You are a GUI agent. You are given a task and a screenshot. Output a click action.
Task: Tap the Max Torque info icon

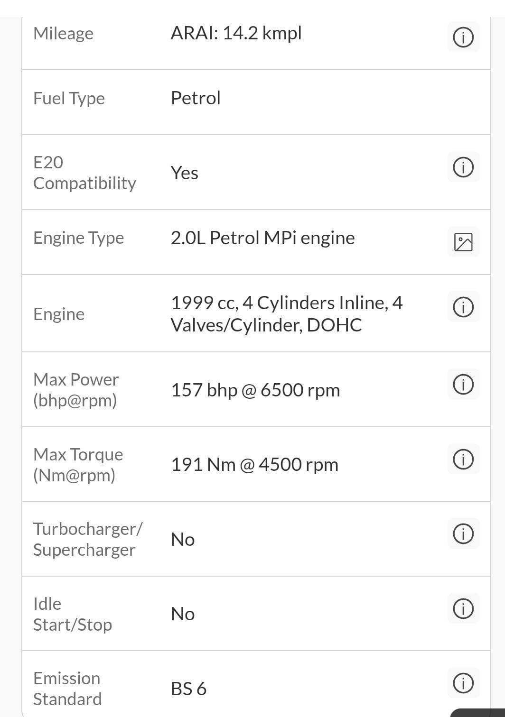click(x=463, y=459)
